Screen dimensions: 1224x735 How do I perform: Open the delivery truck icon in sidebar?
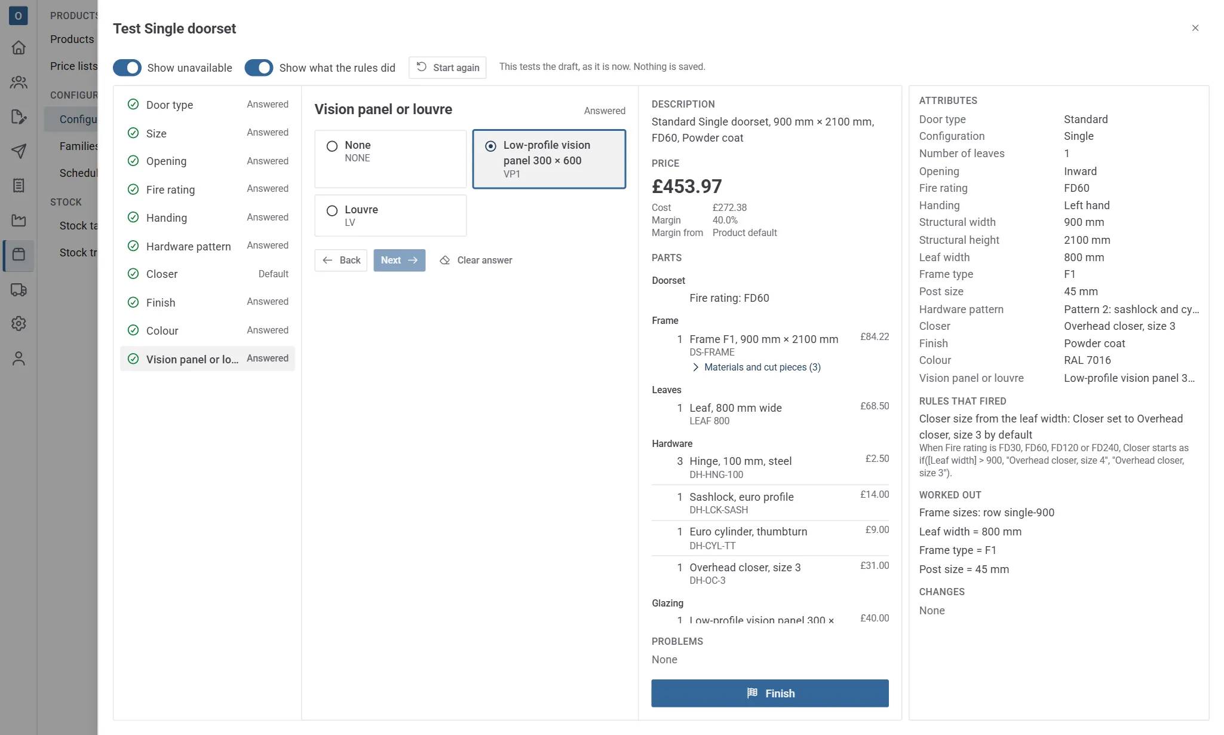point(19,290)
